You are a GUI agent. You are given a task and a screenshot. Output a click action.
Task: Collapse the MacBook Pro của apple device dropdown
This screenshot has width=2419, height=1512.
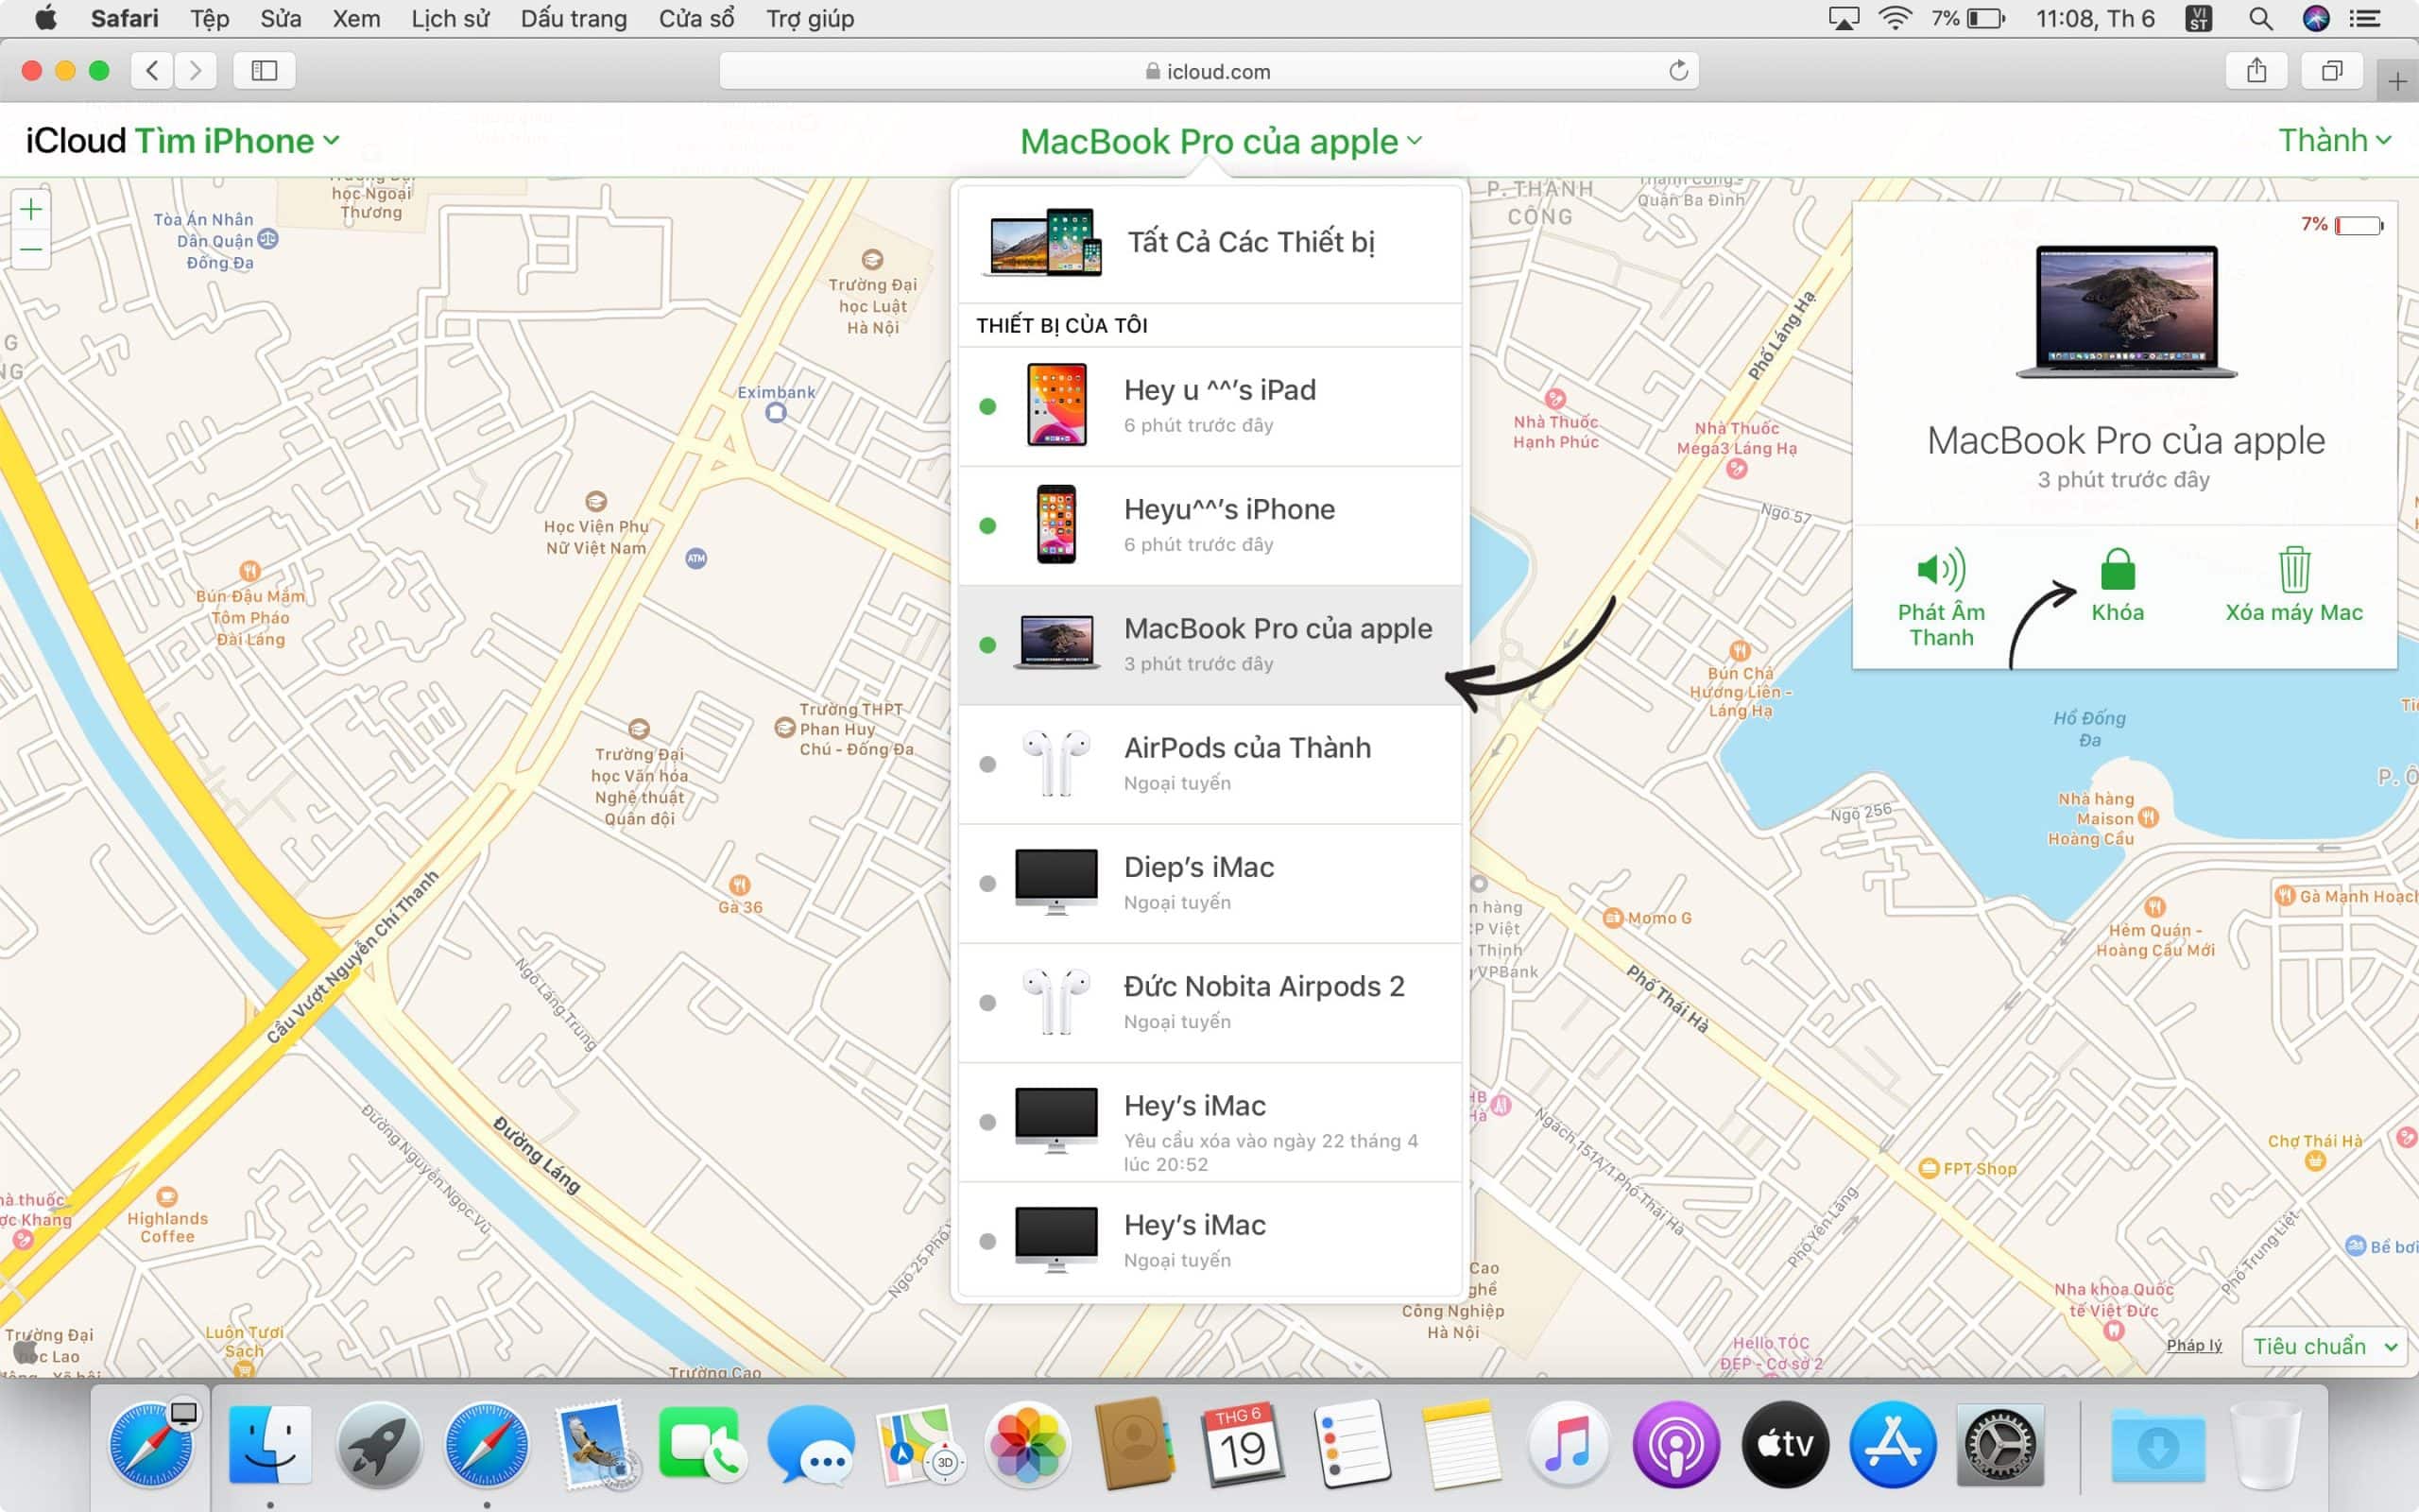tap(1221, 141)
